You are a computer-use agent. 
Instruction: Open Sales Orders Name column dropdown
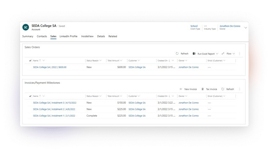[44, 61]
